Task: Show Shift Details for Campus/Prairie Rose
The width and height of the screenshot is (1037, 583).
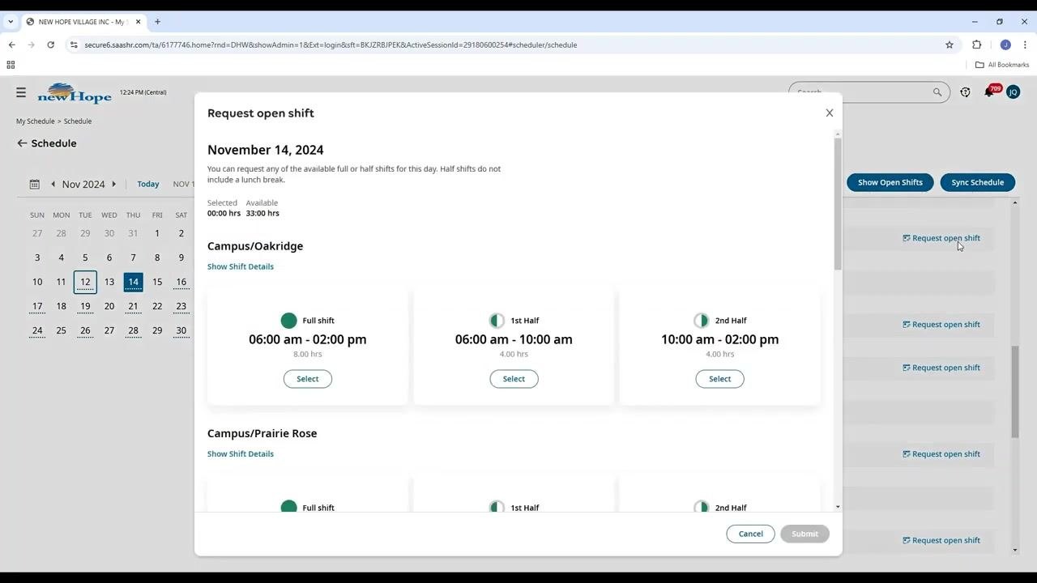Action: (x=241, y=454)
